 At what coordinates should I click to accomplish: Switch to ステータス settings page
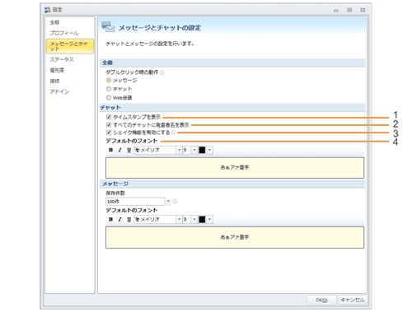coord(62,59)
